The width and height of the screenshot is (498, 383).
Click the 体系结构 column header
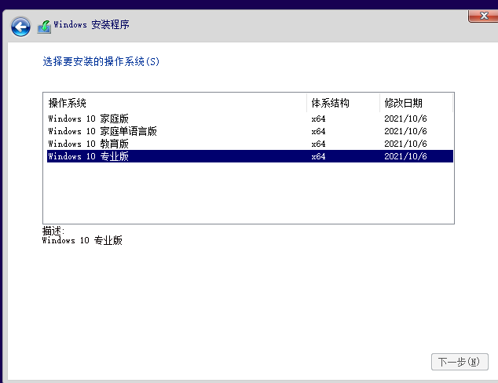point(343,103)
